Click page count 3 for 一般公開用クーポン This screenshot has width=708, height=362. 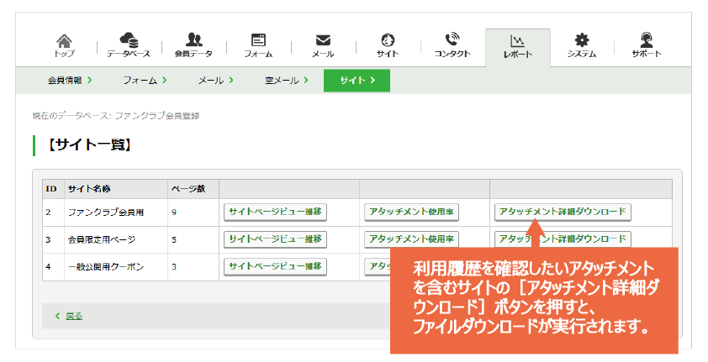tap(174, 267)
